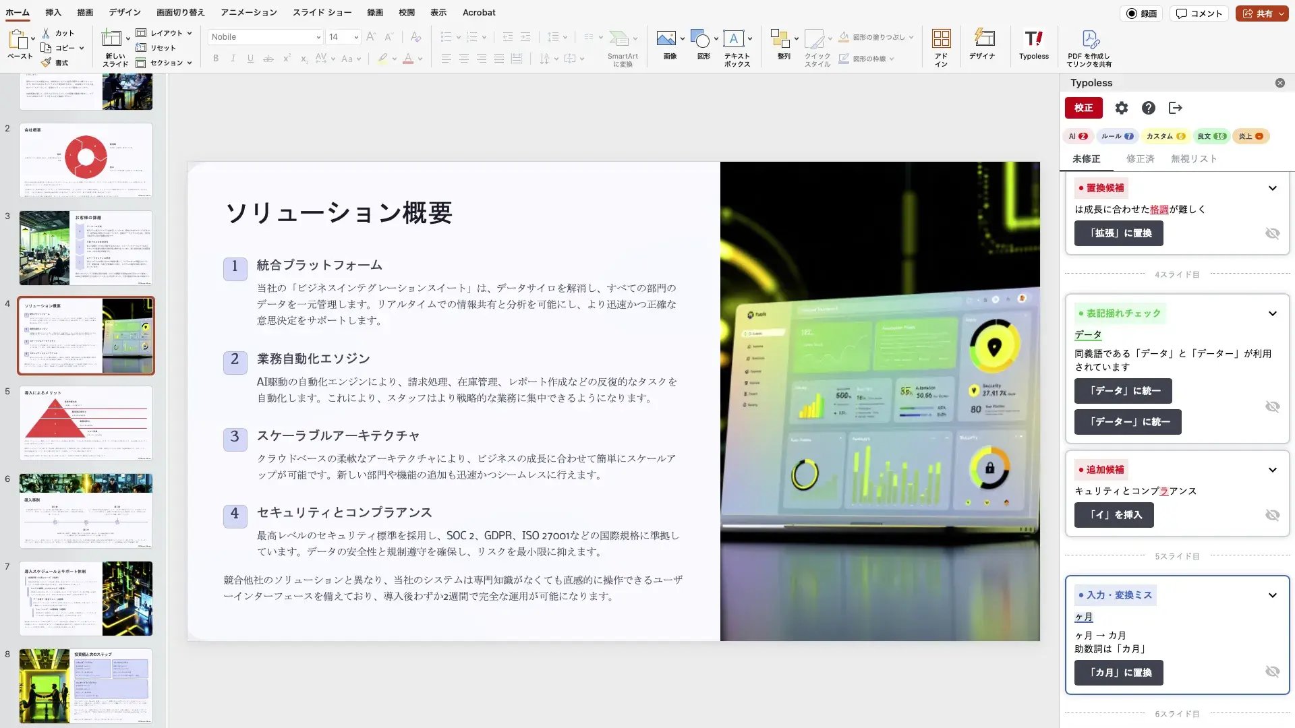This screenshot has height=728, width=1295.
Task: Toggle the 良文 filter chip
Action: point(1211,136)
